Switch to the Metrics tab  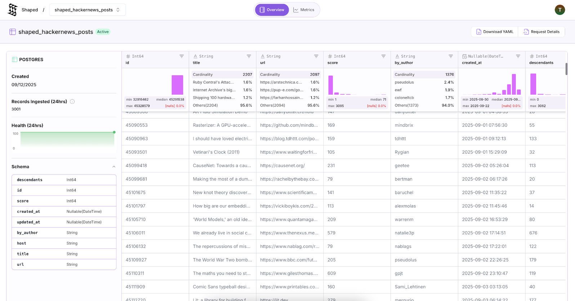[x=304, y=10]
